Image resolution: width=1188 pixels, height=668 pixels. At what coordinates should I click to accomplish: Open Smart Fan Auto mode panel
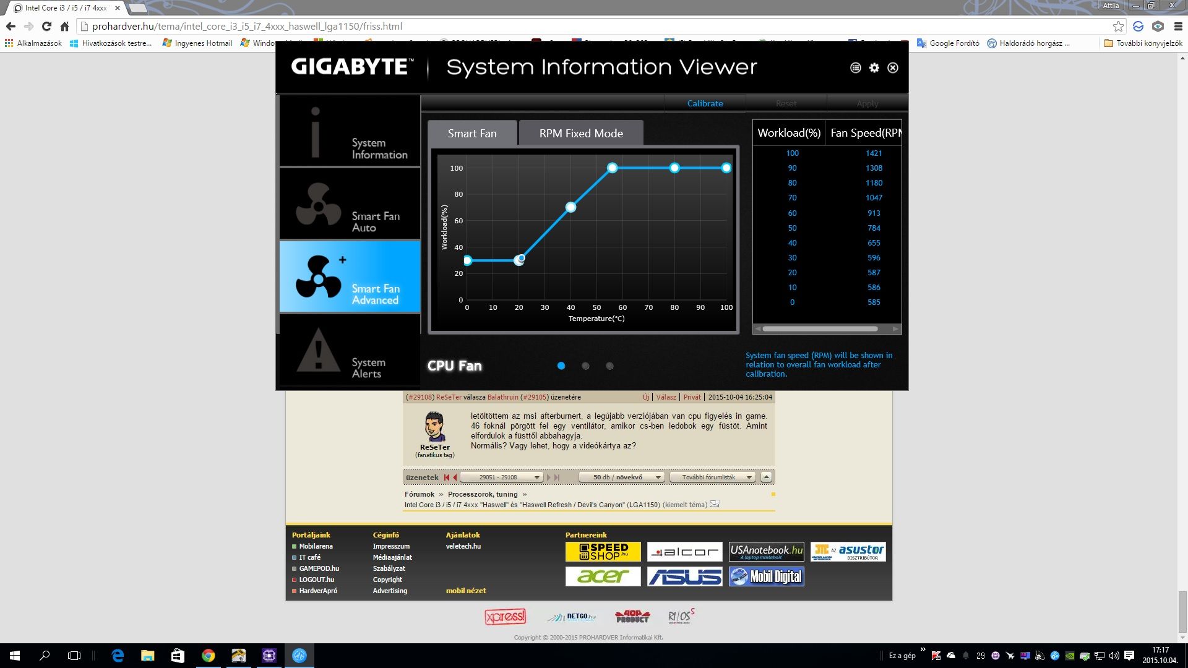click(350, 203)
